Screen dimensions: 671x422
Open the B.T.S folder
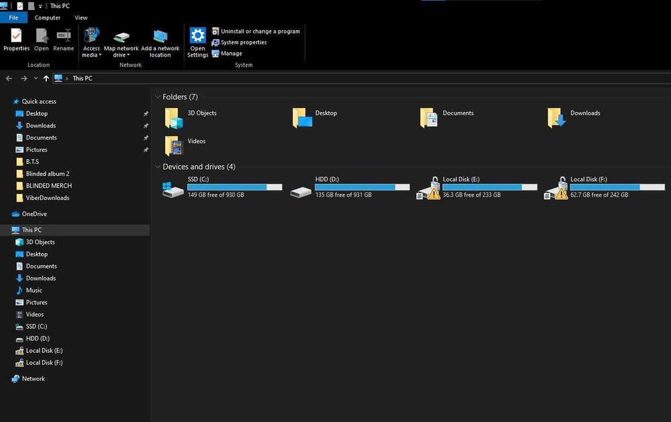coord(32,161)
